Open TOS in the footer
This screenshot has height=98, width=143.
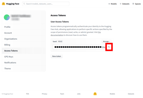coord(28,94)
